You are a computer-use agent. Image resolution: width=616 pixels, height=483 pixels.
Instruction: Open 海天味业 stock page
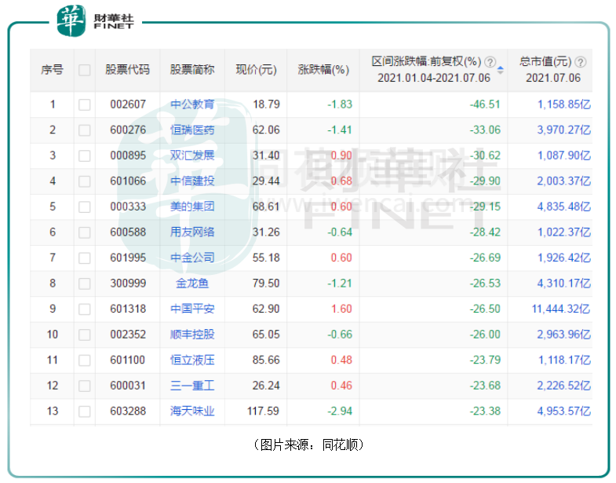coord(192,411)
